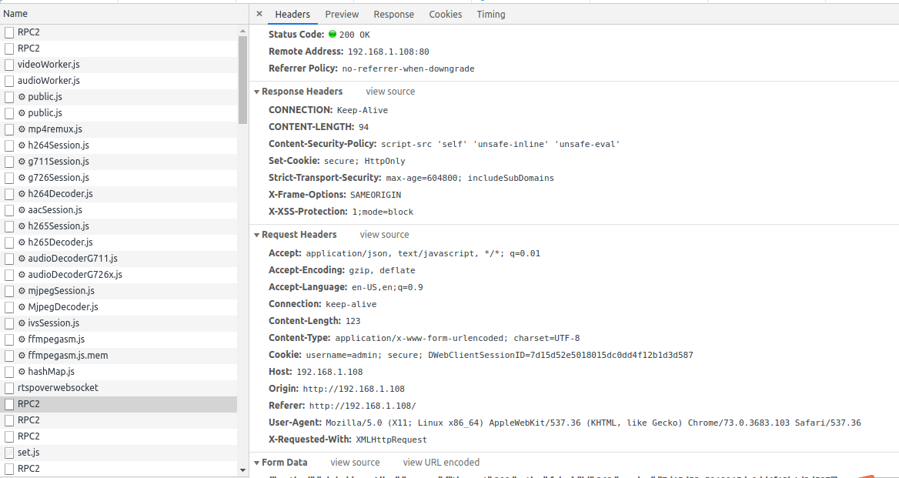Screen dimensions: 899x478
Task: Switch to the Cookies tab
Action: [445, 14]
